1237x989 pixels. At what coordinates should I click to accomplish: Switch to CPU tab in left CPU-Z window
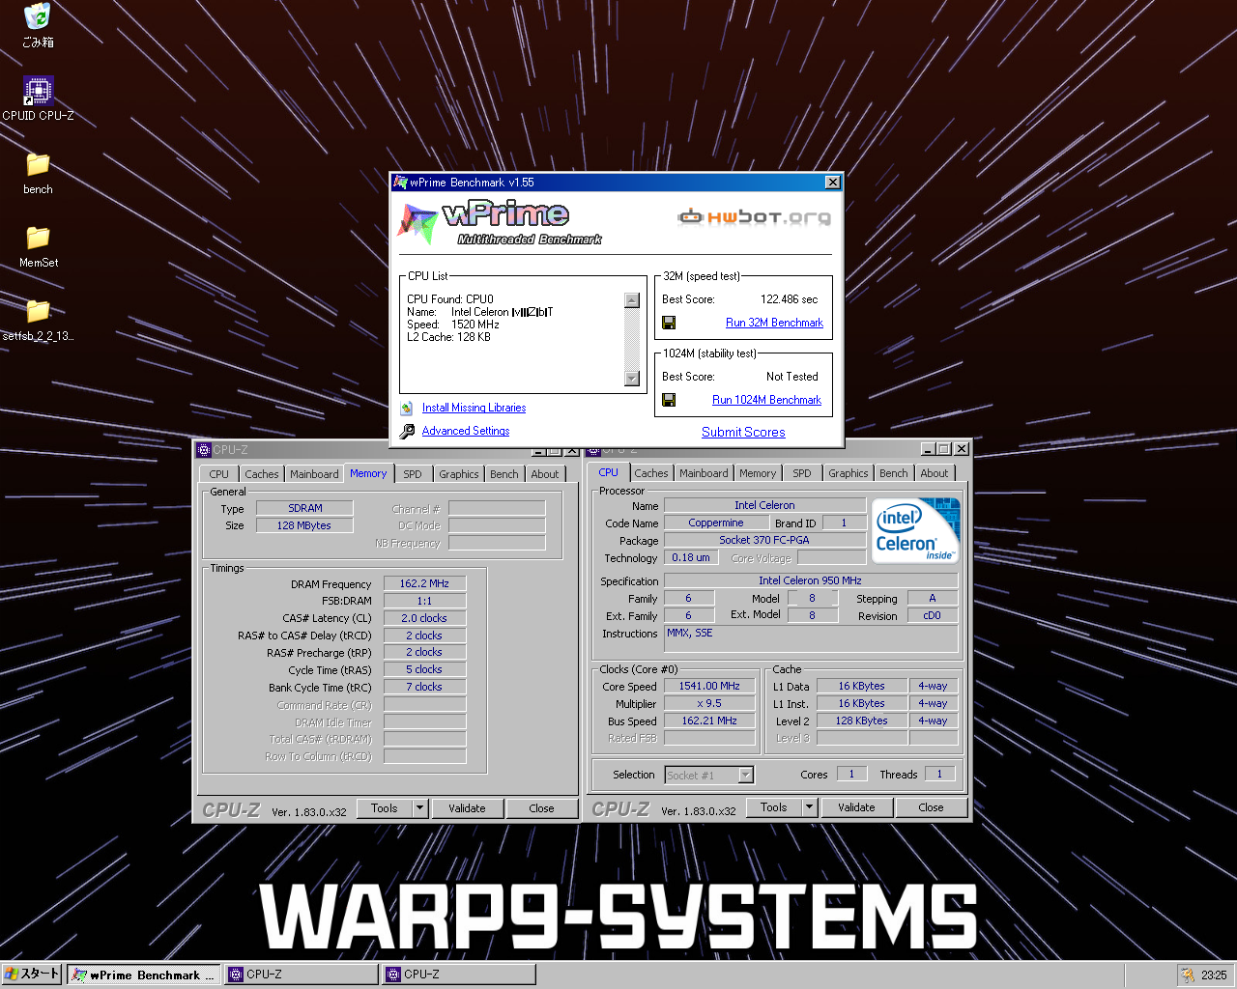tap(219, 474)
